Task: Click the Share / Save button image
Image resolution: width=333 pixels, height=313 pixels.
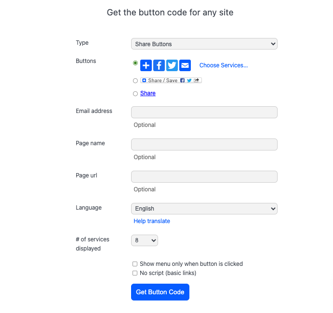Action: [x=171, y=80]
